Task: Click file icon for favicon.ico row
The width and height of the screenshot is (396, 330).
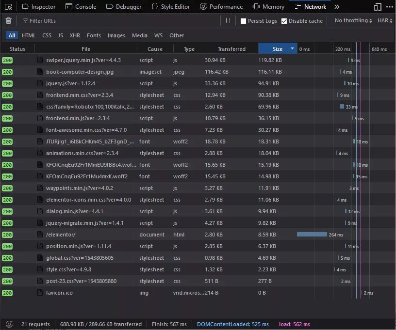Action: coord(40,293)
